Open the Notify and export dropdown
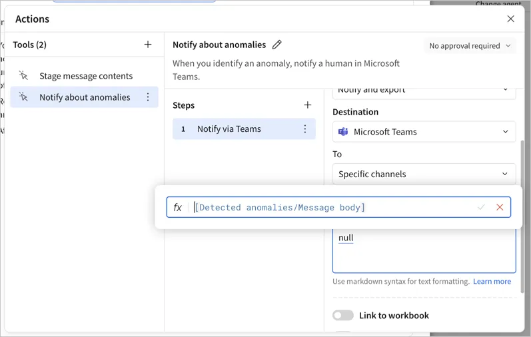Screen dimensions: 531x337 pos(424,91)
